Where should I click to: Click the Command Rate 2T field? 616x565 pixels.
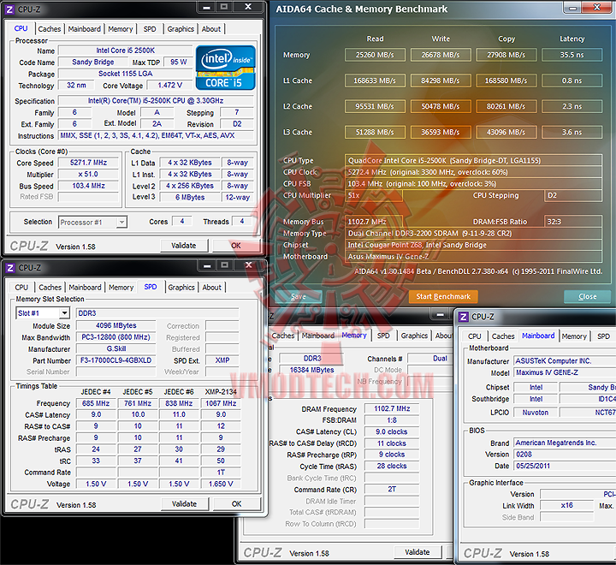392,489
